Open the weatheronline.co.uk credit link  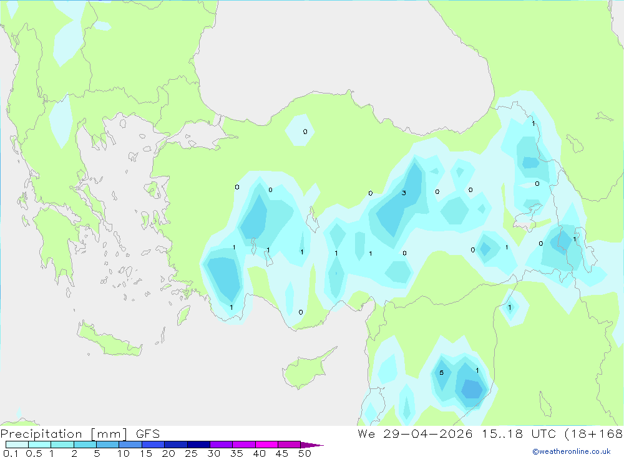coord(572,451)
